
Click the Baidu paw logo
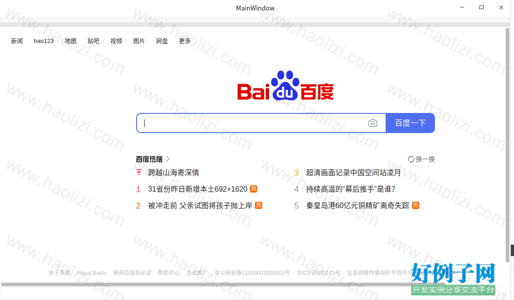click(285, 86)
